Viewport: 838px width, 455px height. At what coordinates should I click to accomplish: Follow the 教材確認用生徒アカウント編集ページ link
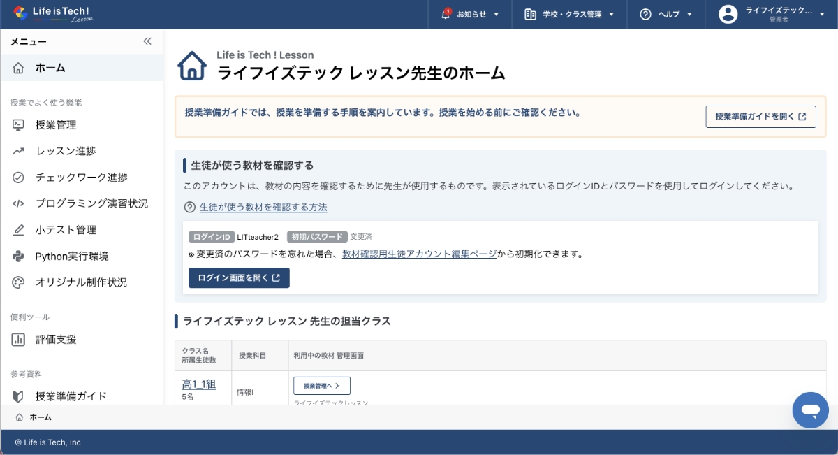coord(419,254)
